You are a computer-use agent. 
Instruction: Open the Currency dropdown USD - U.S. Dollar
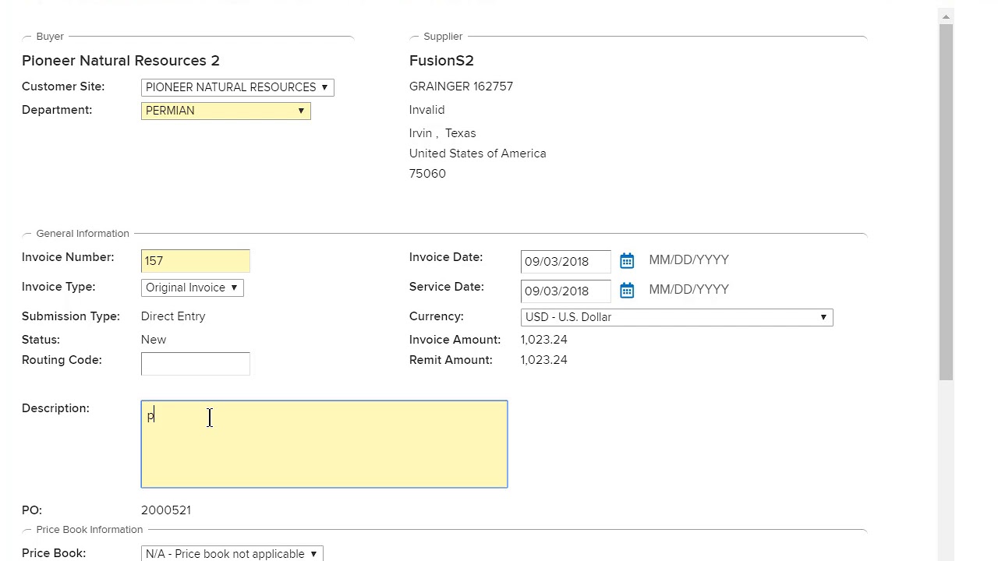pos(677,317)
